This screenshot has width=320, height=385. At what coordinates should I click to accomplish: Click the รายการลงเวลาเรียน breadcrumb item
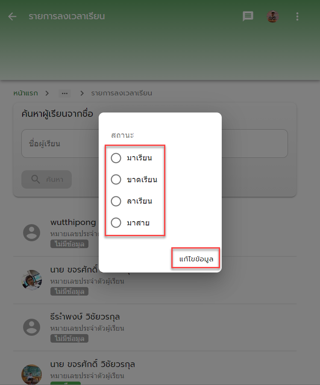(x=122, y=93)
